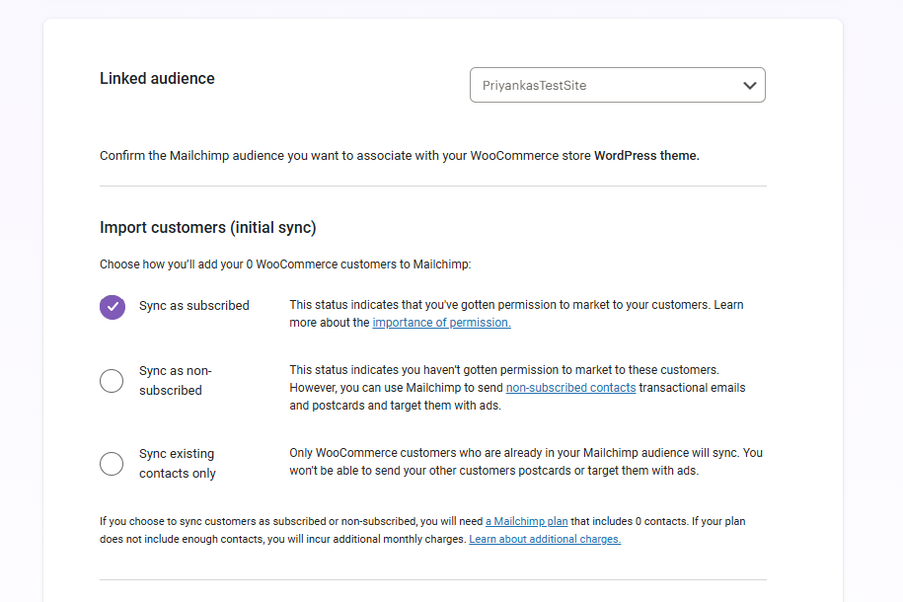Select Sync existing contacts only radio

click(112, 464)
